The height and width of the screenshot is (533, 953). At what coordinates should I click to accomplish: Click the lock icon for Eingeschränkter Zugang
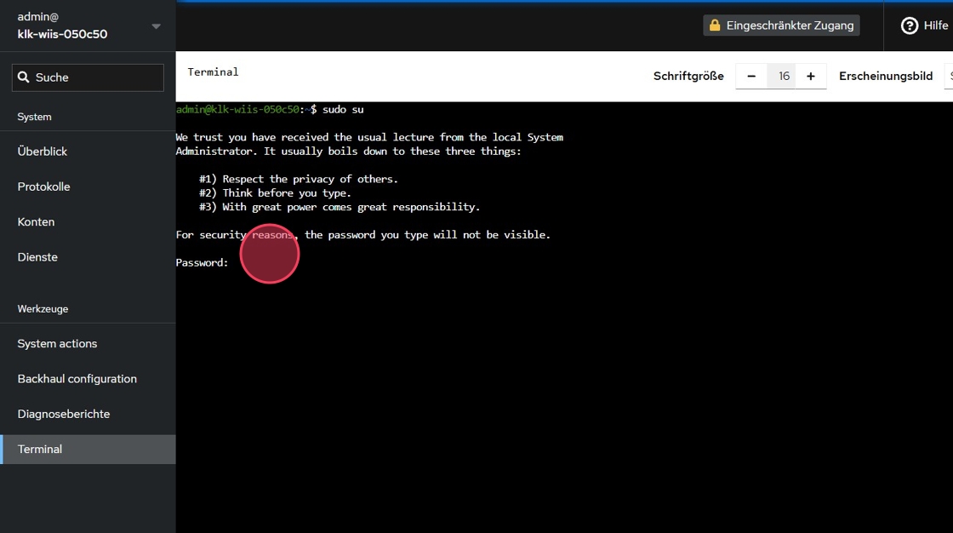click(715, 26)
